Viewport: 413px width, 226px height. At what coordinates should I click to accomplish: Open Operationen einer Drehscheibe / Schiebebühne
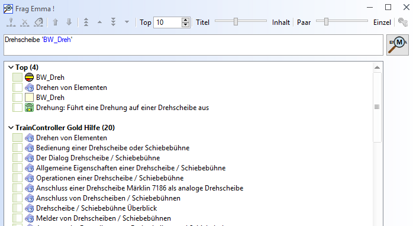coord(110,178)
